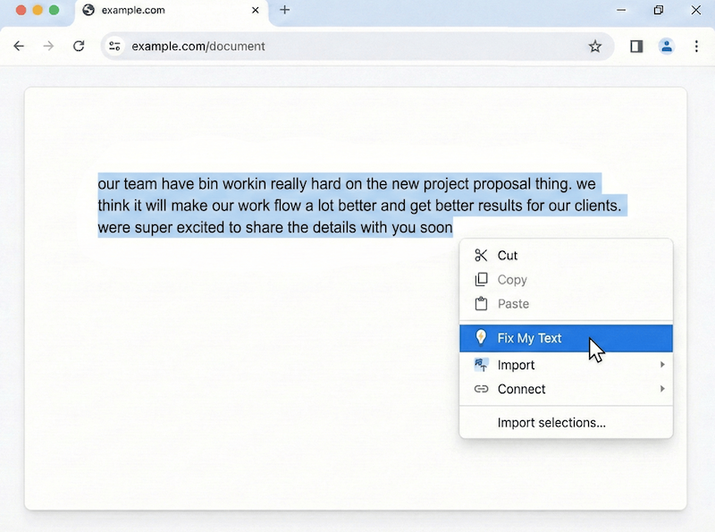
Task: Reload the current page
Action: (x=79, y=46)
